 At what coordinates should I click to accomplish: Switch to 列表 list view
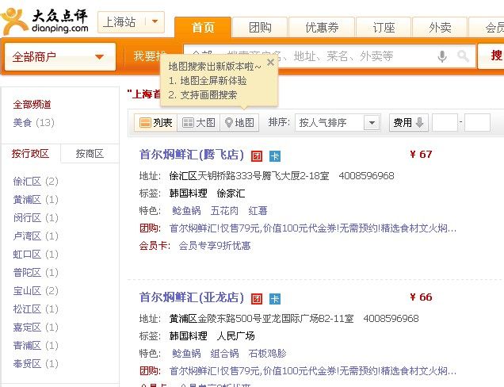(156, 123)
